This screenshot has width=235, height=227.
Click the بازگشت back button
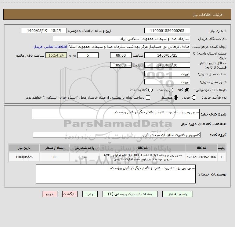pyautogui.click(x=70, y=194)
